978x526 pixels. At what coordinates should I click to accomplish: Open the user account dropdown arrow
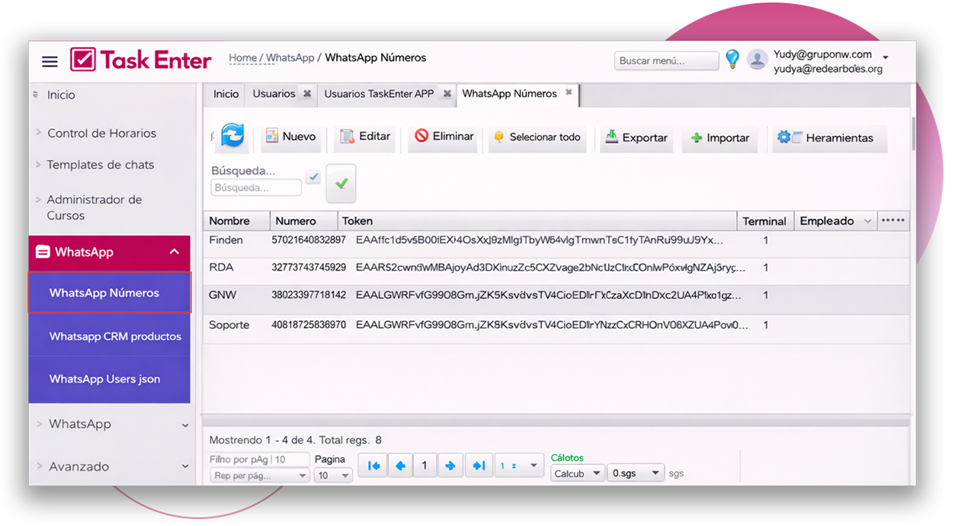point(885,57)
